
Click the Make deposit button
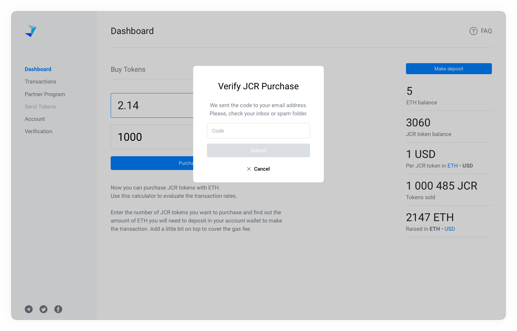coord(449,69)
